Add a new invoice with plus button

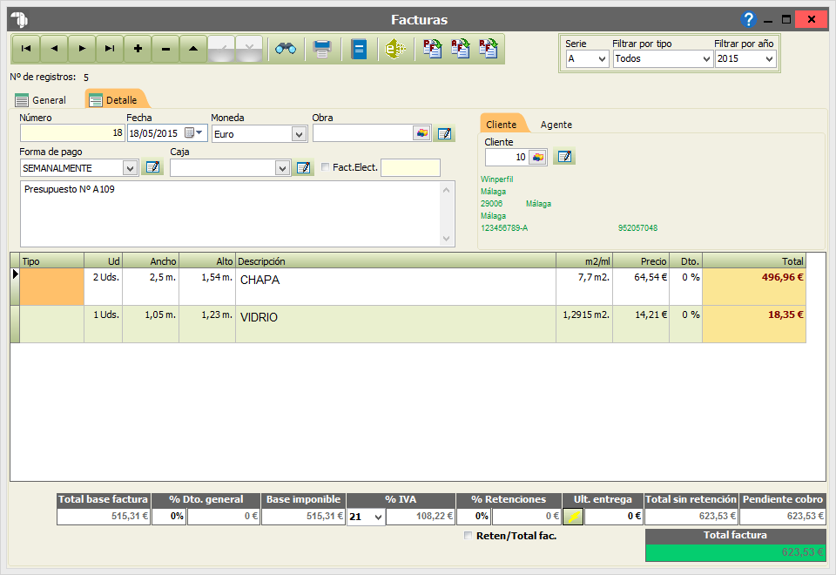coord(138,49)
